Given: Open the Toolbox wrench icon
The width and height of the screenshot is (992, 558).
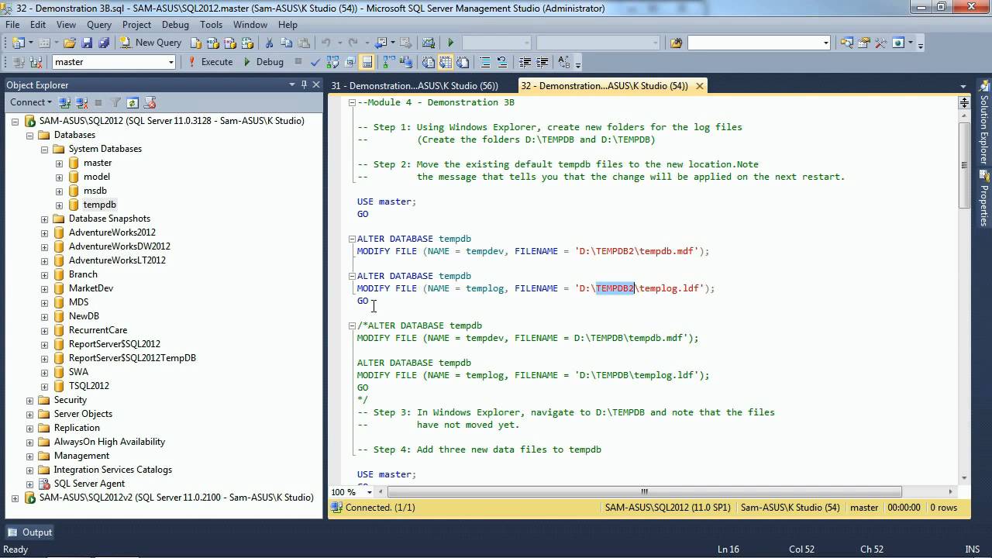Looking at the screenshot, I should 880,43.
